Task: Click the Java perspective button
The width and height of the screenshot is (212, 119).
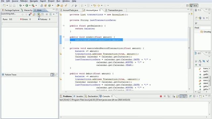Action: tap(194, 6)
